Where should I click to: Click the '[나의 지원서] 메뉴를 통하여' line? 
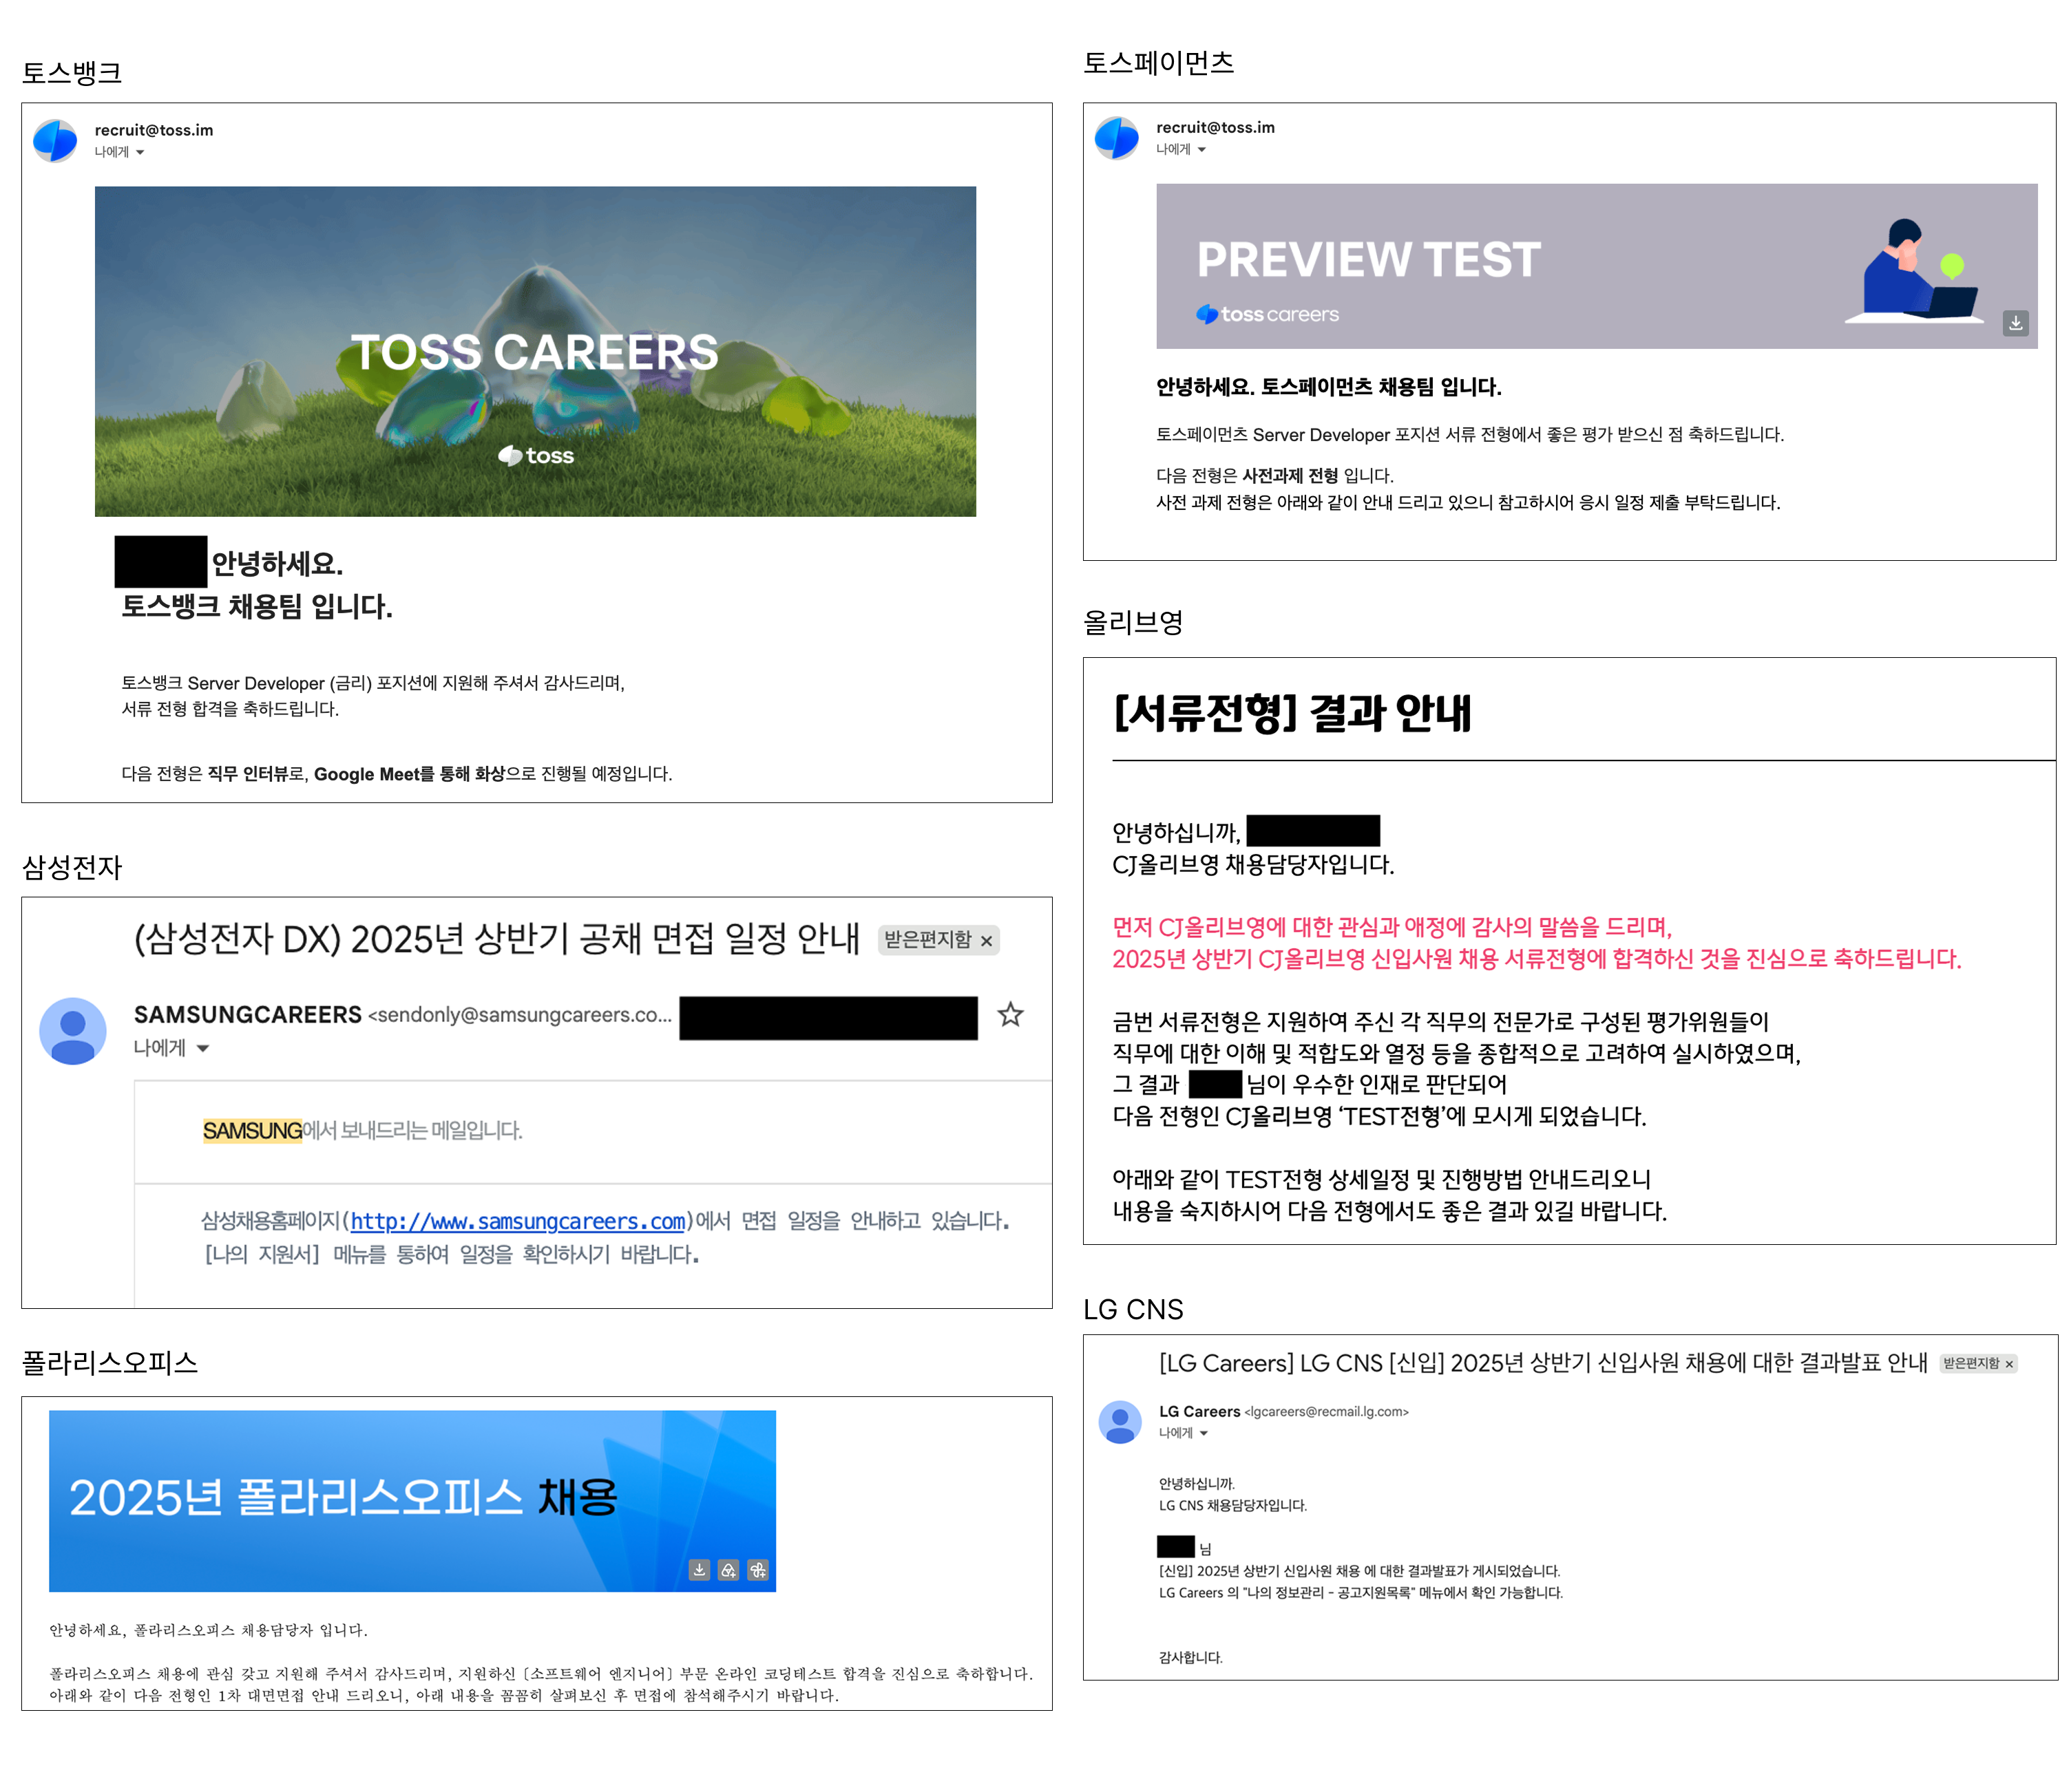pos(452,1255)
